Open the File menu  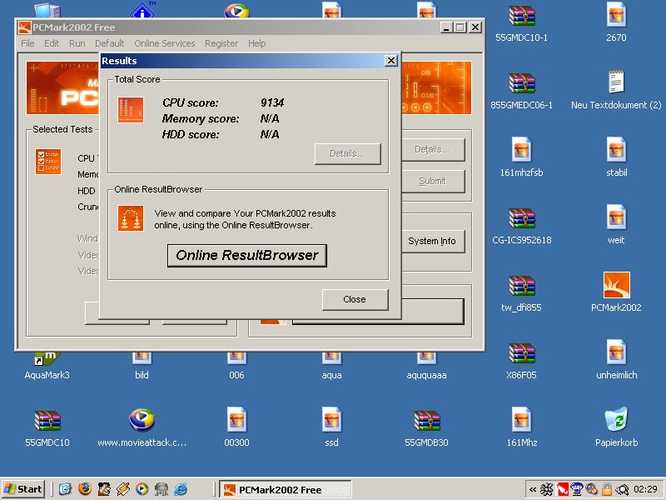(27, 43)
